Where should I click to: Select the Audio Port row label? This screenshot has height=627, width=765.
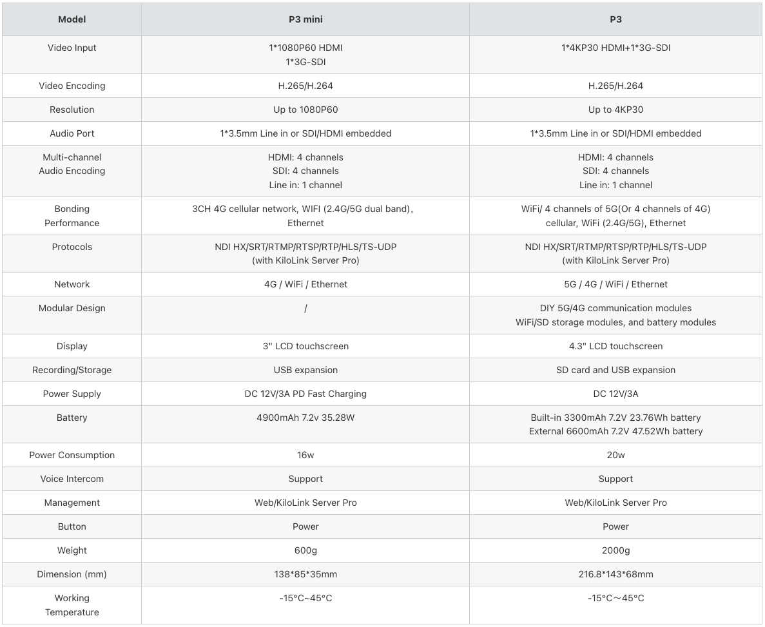click(72, 133)
